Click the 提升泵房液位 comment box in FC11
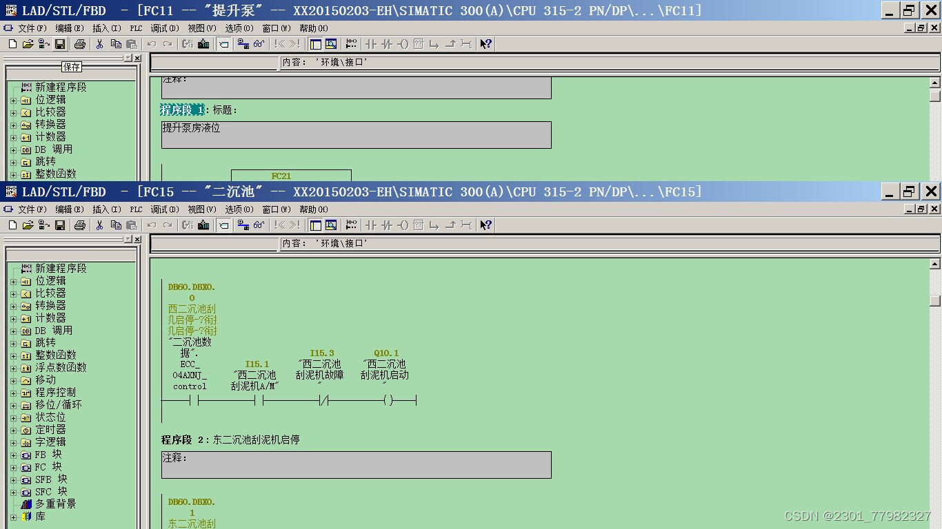 coord(357,135)
